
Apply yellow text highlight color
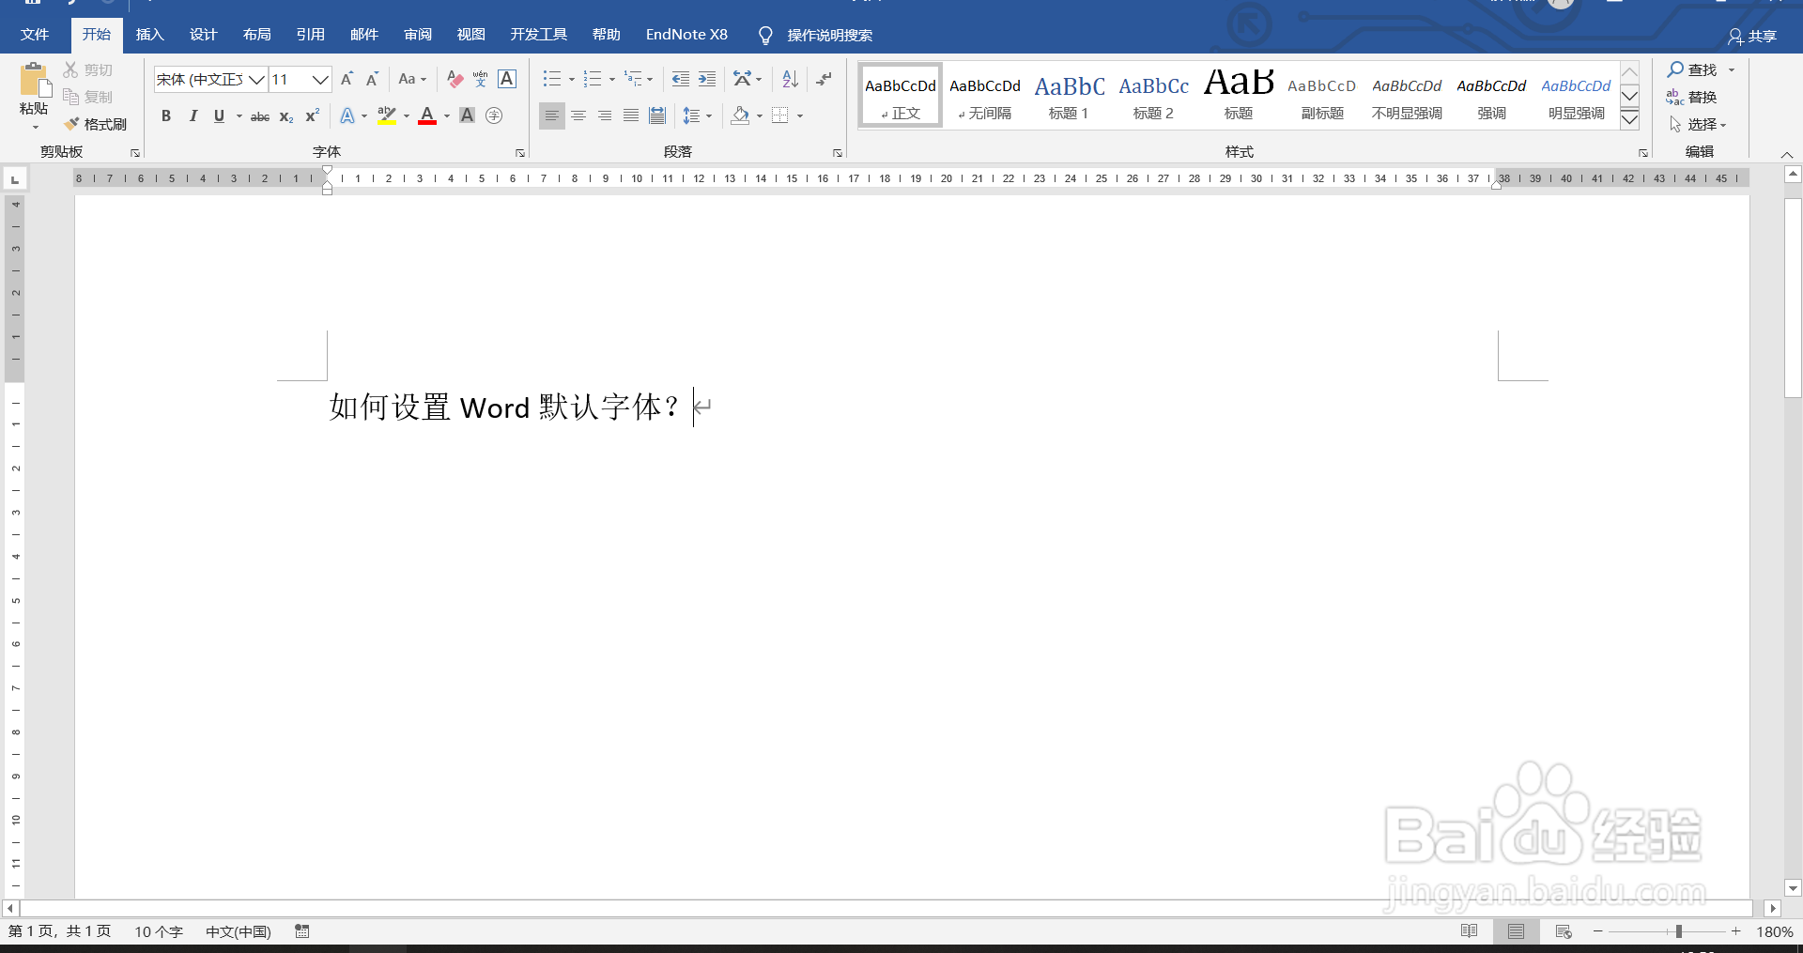(386, 115)
